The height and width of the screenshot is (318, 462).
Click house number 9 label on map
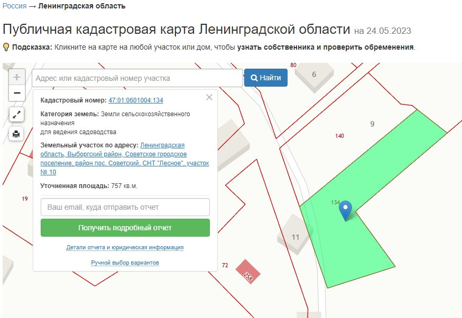[x=373, y=124]
